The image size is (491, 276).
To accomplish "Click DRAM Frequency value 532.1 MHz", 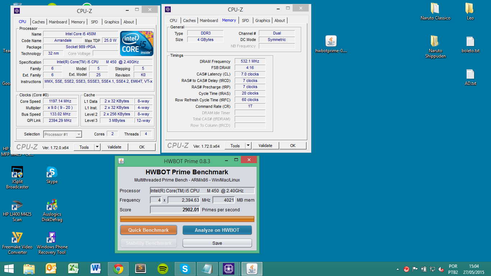I will pyautogui.click(x=250, y=61).
